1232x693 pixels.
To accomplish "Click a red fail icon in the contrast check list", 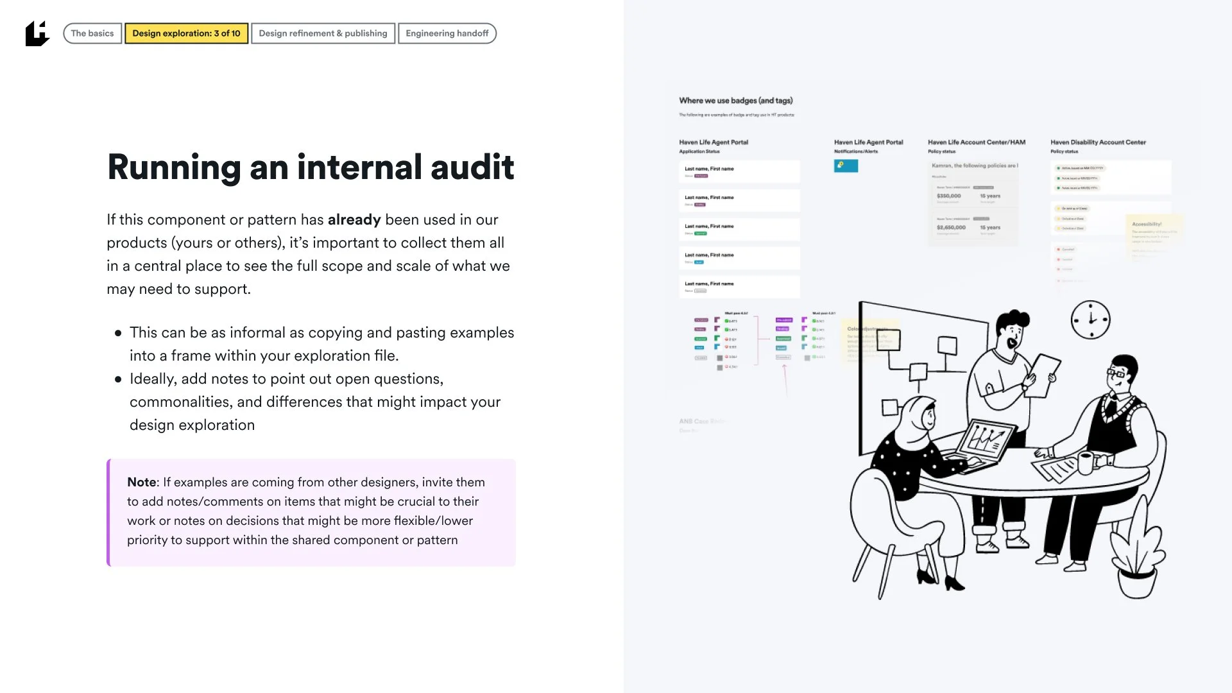I will tap(727, 339).
